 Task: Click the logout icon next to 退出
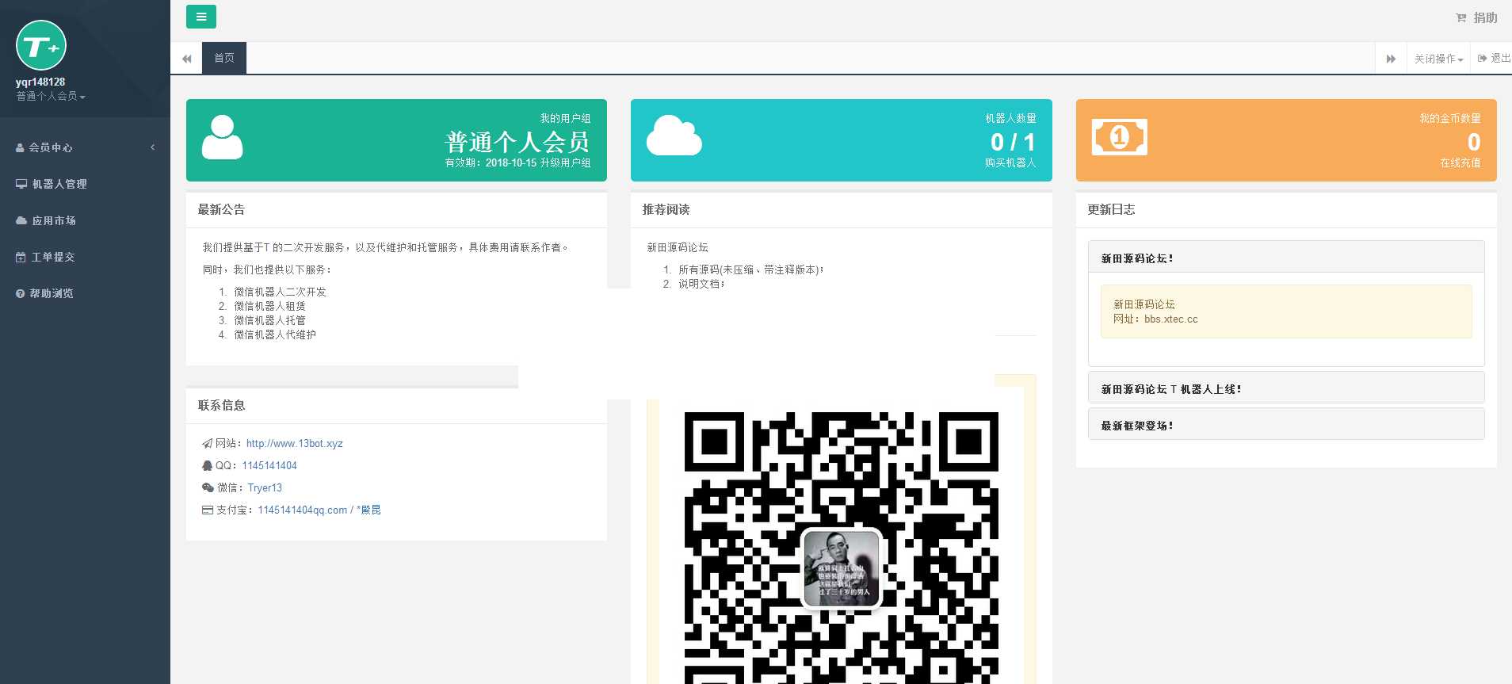1482,59
